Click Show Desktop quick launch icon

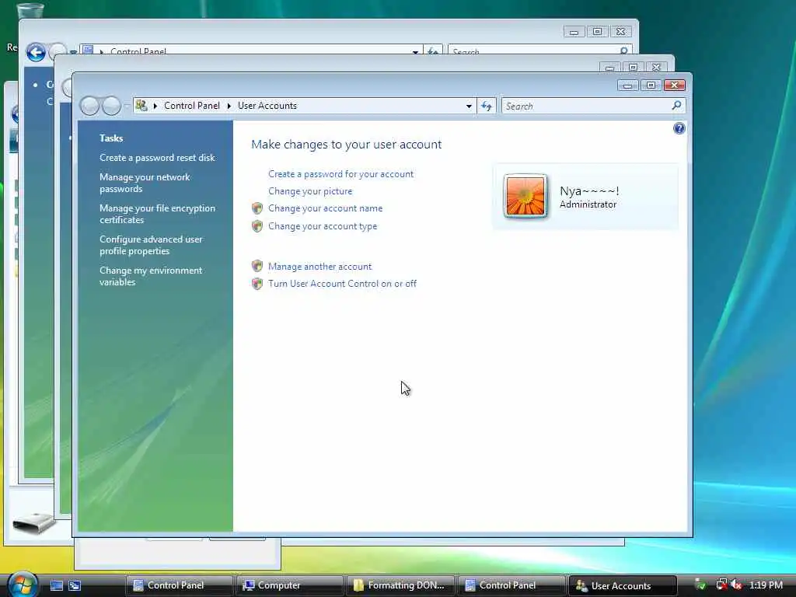pos(56,585)
